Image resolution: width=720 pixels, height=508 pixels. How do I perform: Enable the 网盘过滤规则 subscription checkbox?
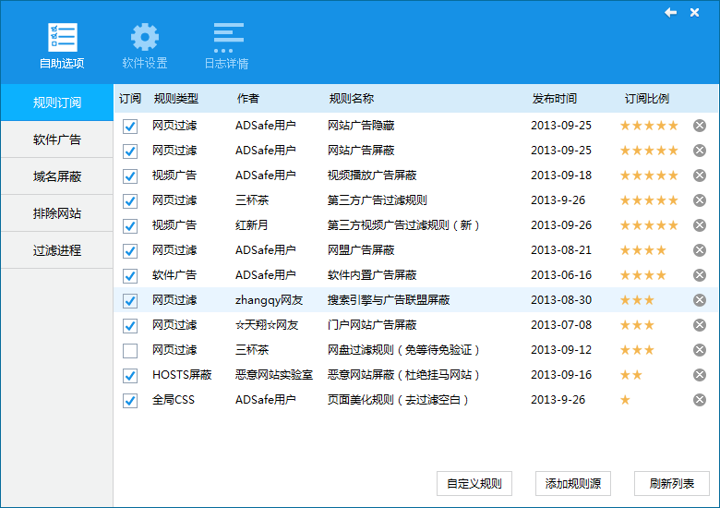130,351
